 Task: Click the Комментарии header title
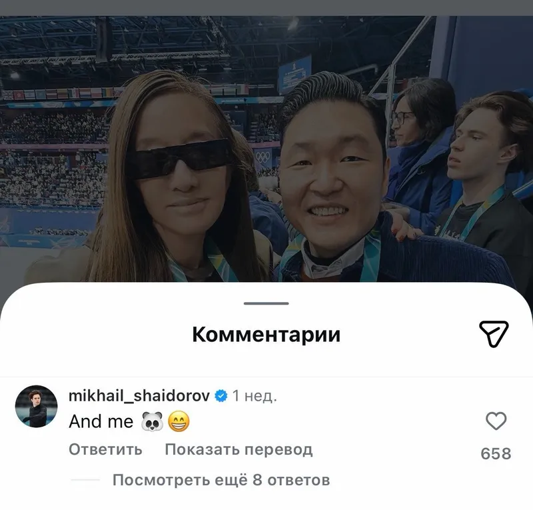[266, 335]
